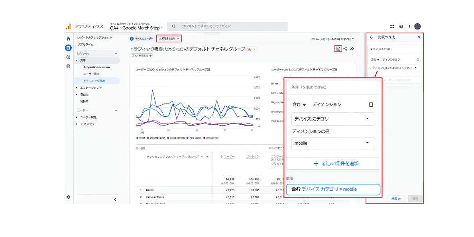Open ユーザー獲得 report
Screen dimensions: 474x237
tap(91, 74)
